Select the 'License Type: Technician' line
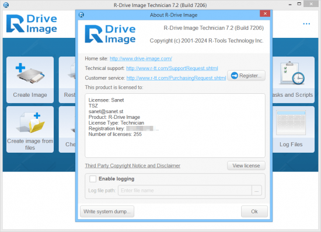321x232 pixels. [x=116, y=123]
